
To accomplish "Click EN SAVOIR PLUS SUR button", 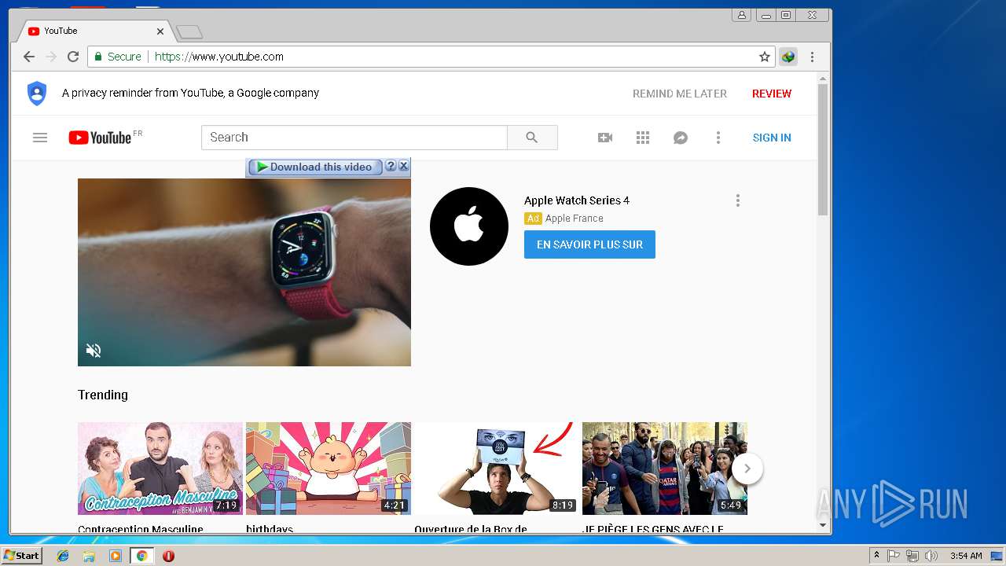I will tap(589, 244).
